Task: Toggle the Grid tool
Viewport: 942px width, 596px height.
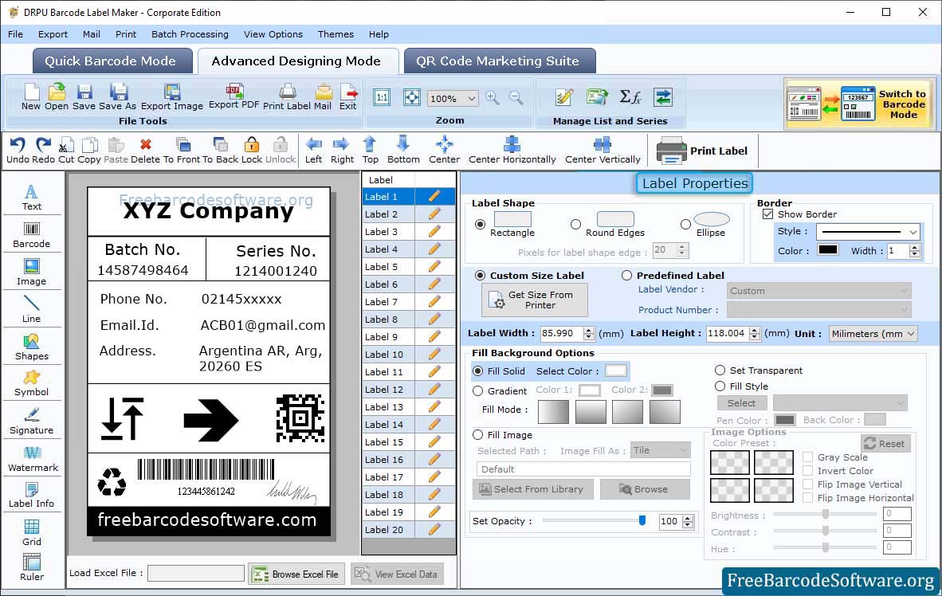Action: [31, 532]
